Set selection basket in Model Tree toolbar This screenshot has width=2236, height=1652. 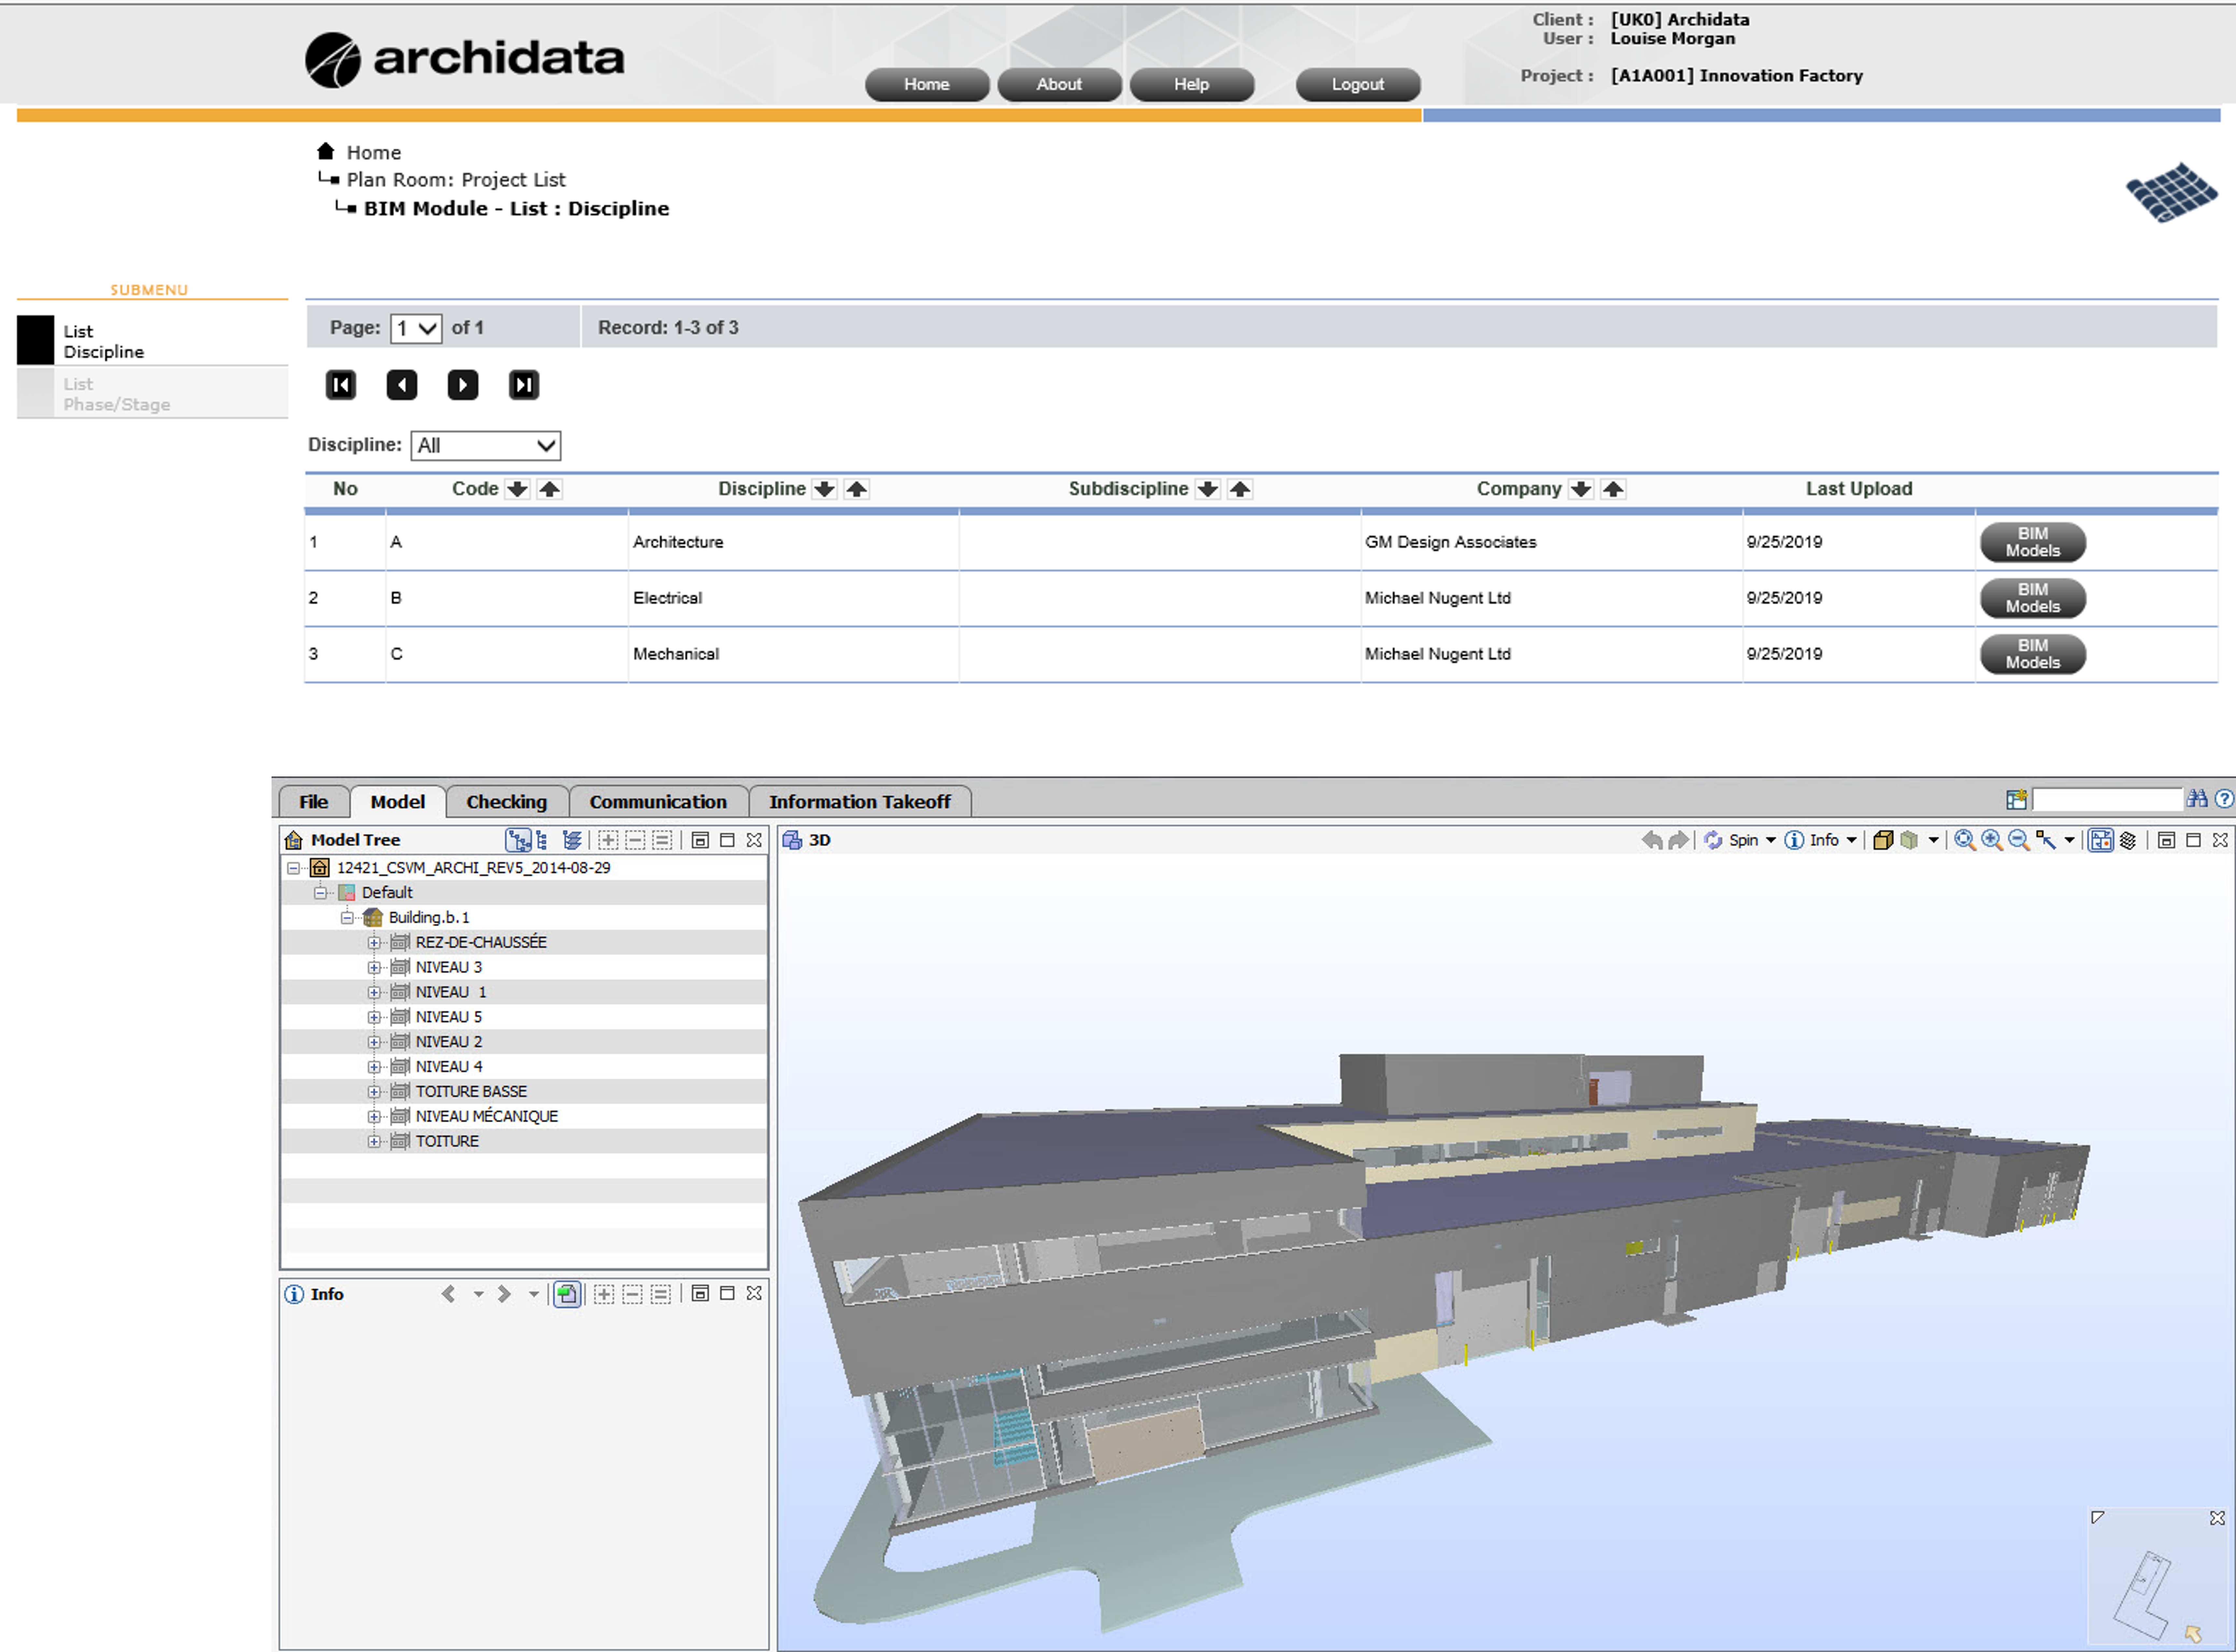[x=662, y=840]
